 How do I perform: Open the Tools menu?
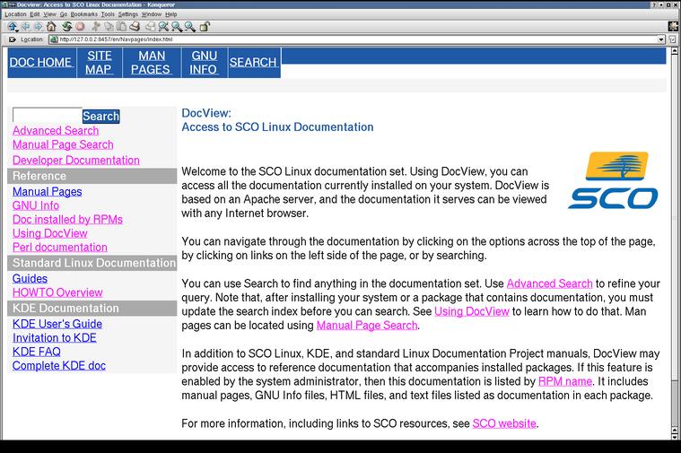108,14
